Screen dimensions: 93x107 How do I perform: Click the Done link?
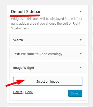pos(29,92)
